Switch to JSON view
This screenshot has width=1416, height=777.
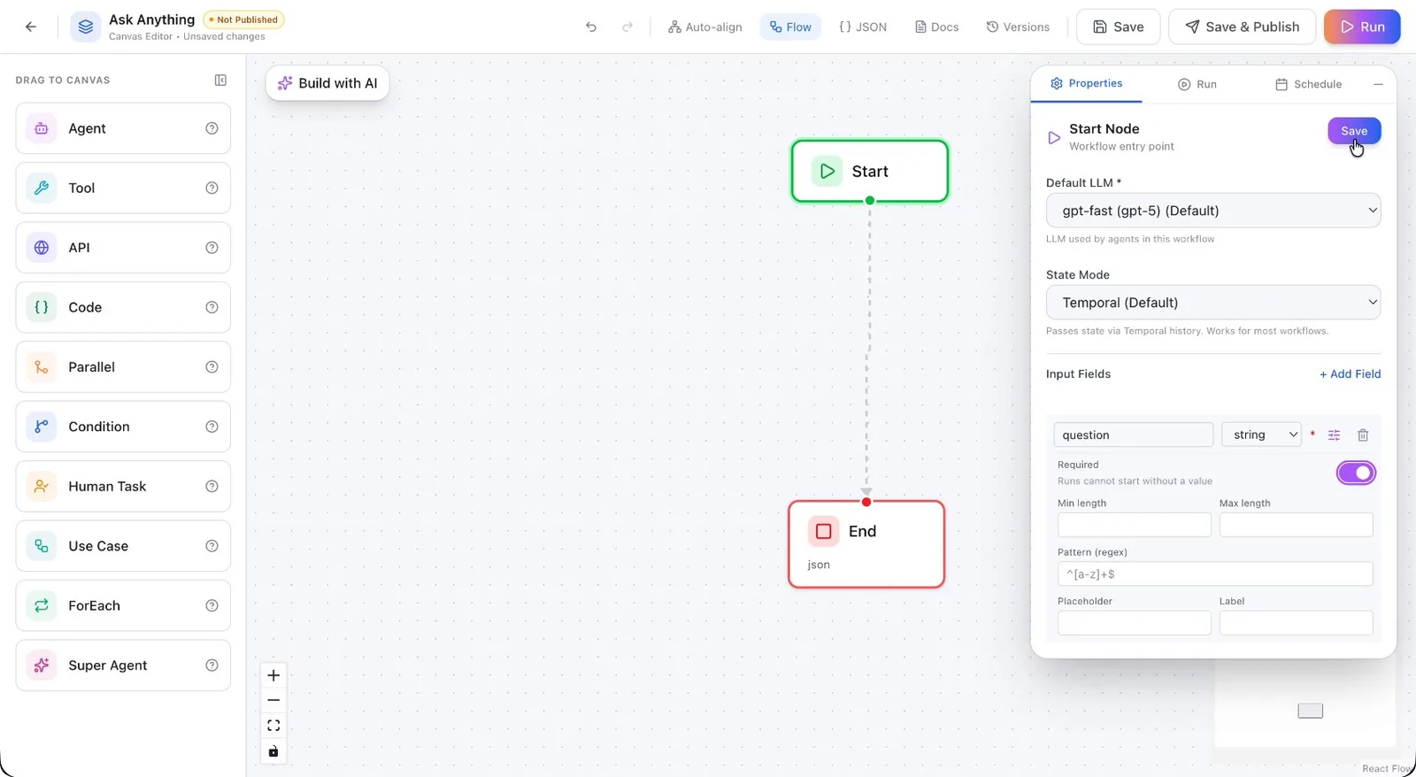[x=863, y=27]
